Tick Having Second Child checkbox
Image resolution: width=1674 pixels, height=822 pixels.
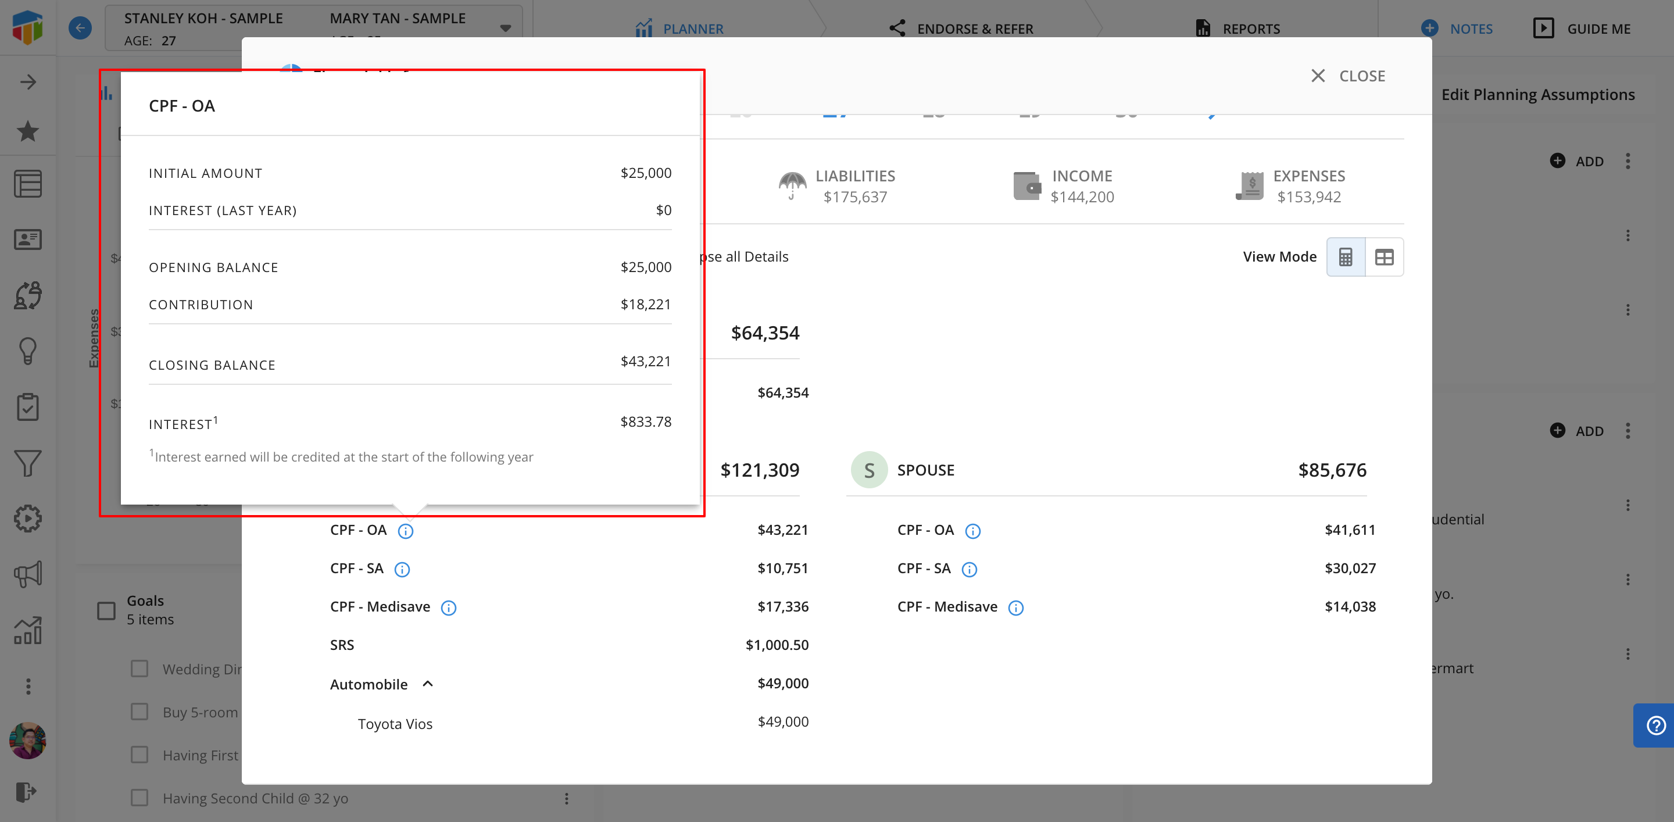(x=139, y=798)
